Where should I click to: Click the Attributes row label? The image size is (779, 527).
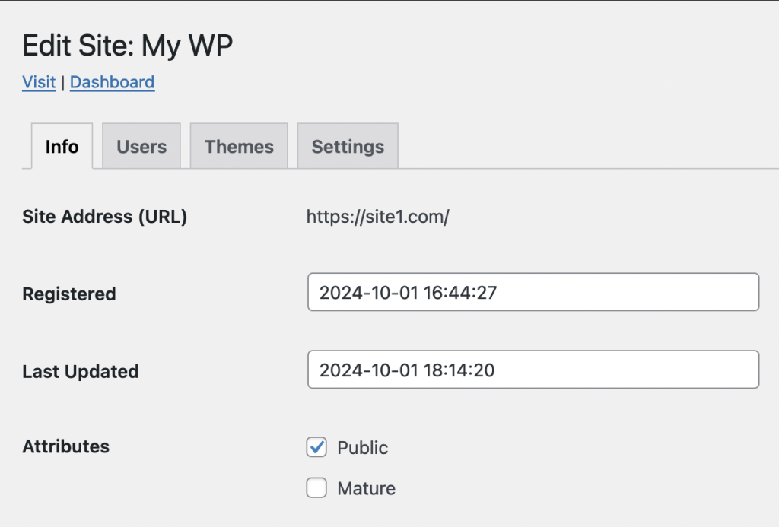(66, 446)
